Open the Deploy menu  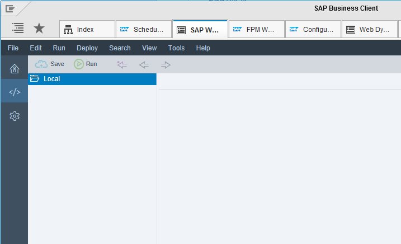click(x=87, y=48)
